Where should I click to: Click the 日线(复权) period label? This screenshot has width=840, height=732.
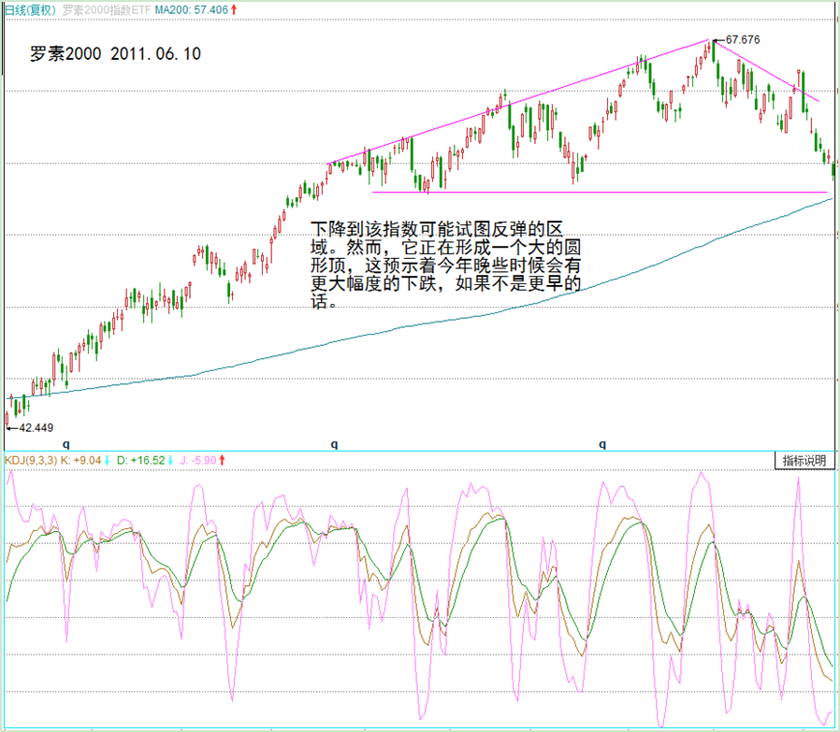coord(30,9)
